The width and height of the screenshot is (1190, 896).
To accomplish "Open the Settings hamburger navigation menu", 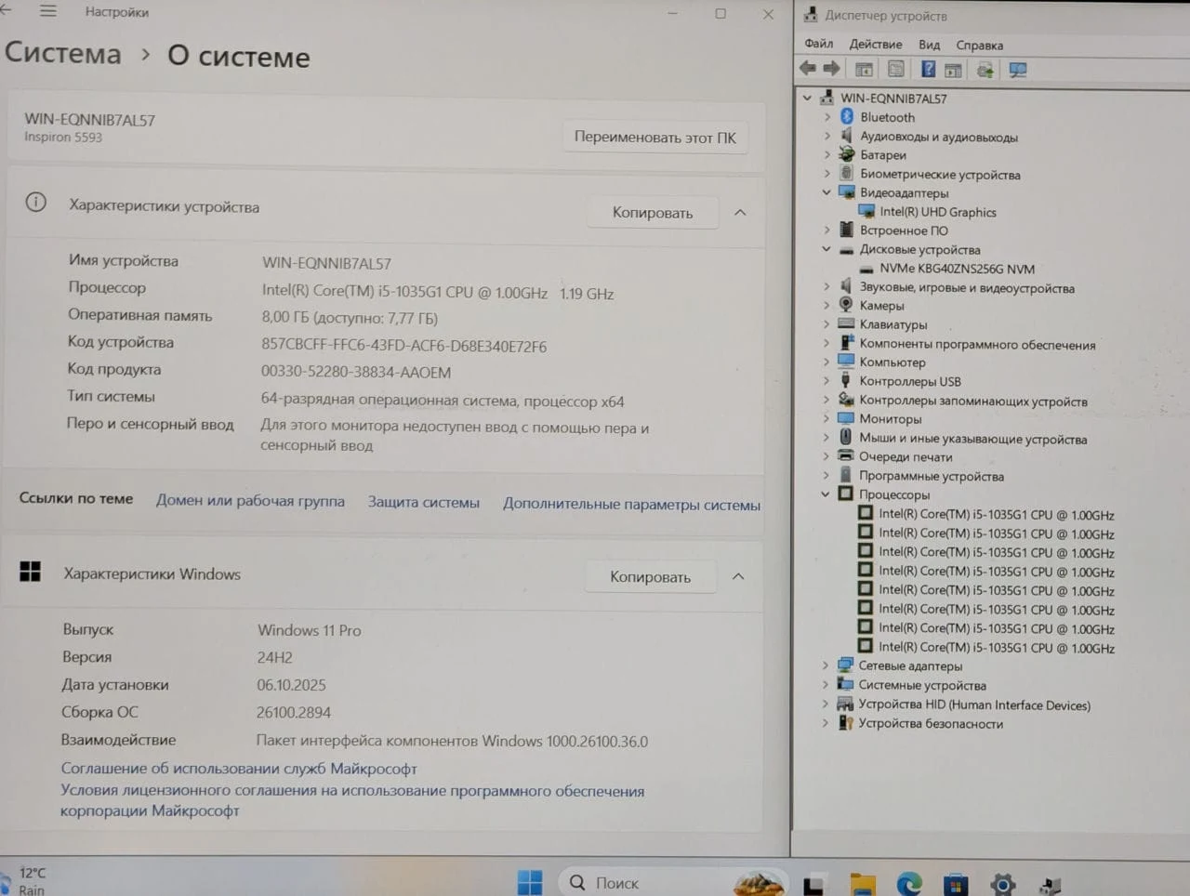I will 48,11.
